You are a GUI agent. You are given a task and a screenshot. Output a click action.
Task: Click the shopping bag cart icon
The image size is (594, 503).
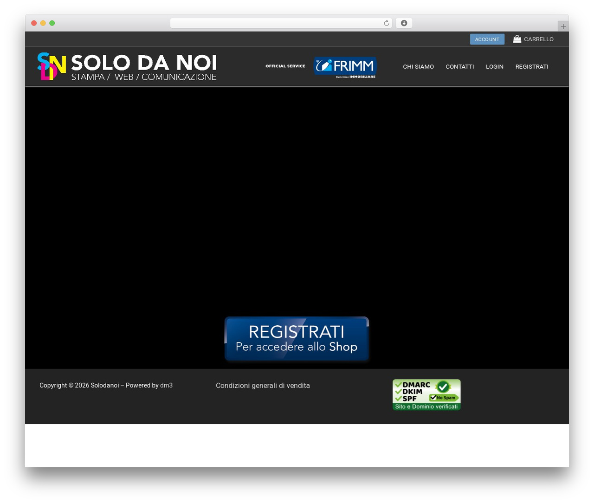click(517, 39)
